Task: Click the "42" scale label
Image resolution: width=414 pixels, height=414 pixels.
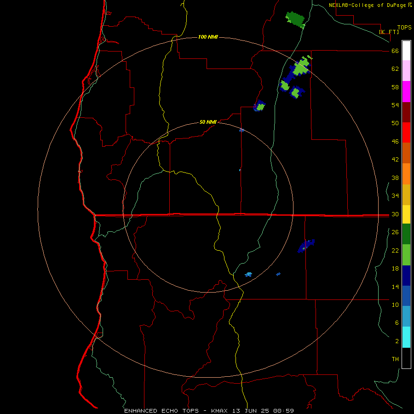Action: point(395,160)
